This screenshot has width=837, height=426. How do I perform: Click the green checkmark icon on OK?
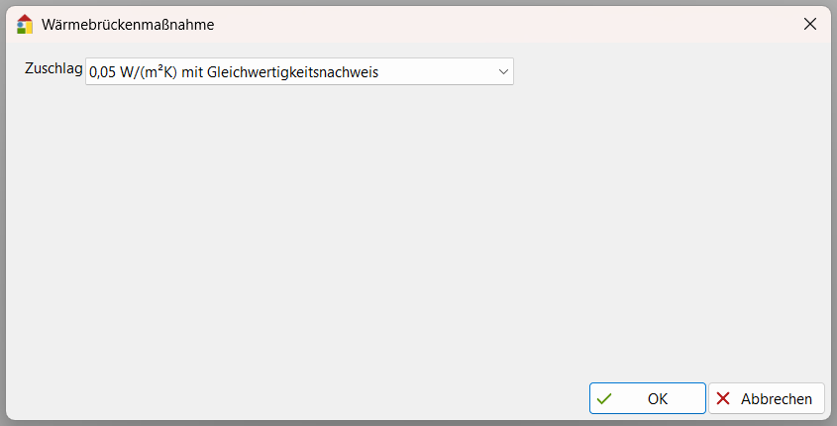604,398
